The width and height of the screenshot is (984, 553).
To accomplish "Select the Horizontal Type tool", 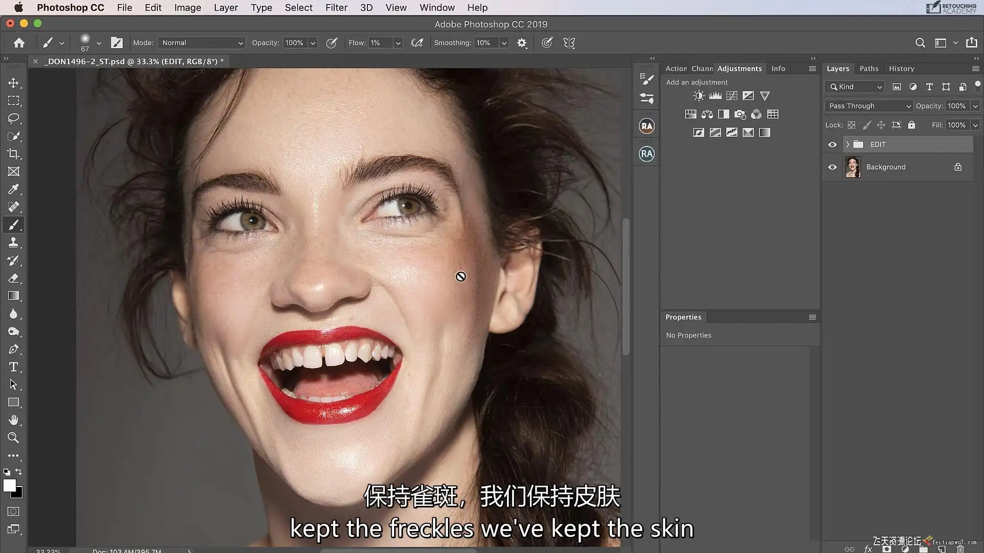I will 14,367.
